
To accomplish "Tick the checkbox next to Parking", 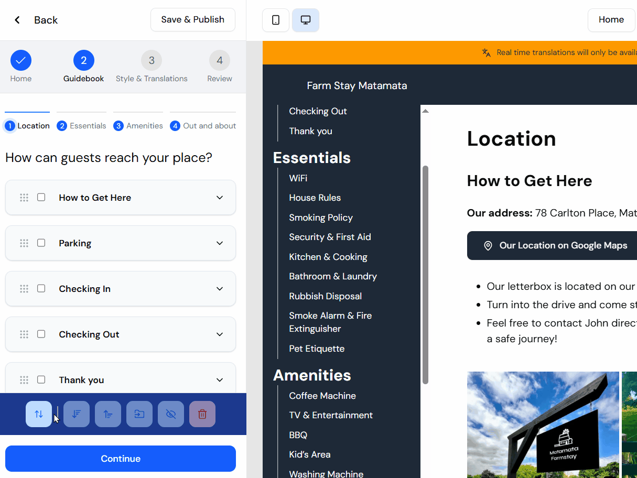I will click(41, 243).
